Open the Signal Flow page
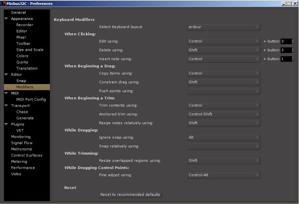This screenshot has height=204, width=299. click(22, 143)
